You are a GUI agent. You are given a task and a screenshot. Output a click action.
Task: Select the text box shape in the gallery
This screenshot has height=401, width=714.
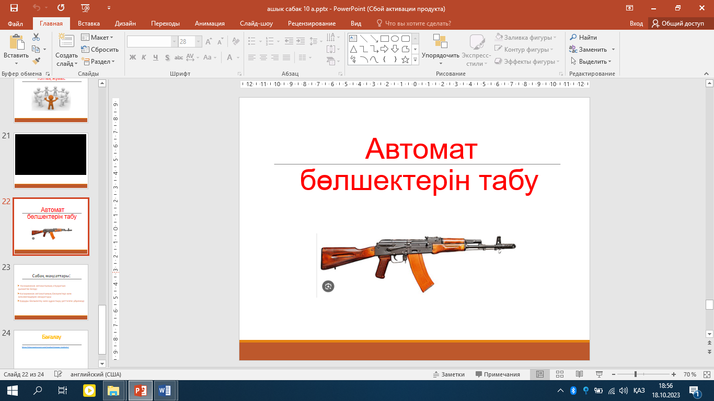[353, 39]
